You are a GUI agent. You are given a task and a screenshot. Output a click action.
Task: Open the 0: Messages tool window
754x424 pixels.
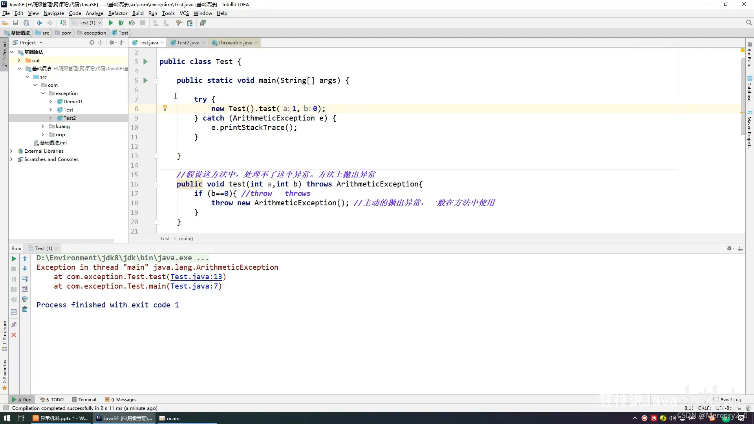point(121,400)
